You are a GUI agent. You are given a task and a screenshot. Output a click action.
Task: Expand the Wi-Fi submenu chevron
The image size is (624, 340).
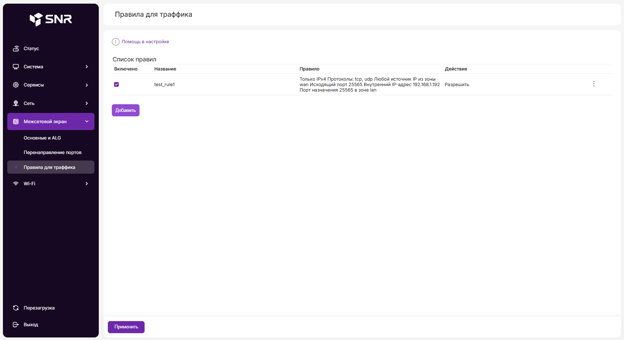pyautogui.click(x=87, y=184)
